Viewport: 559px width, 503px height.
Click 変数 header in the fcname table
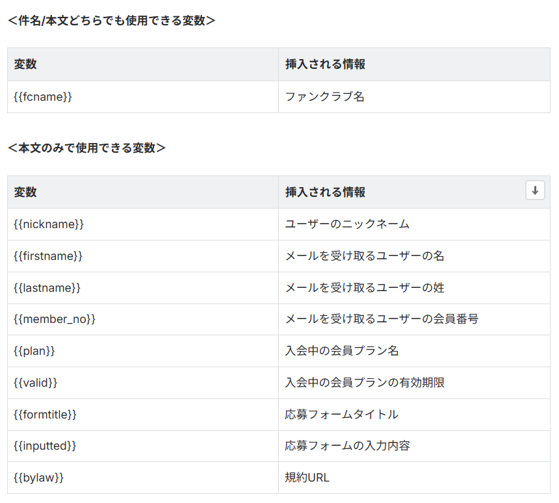[x=143, y=64]
